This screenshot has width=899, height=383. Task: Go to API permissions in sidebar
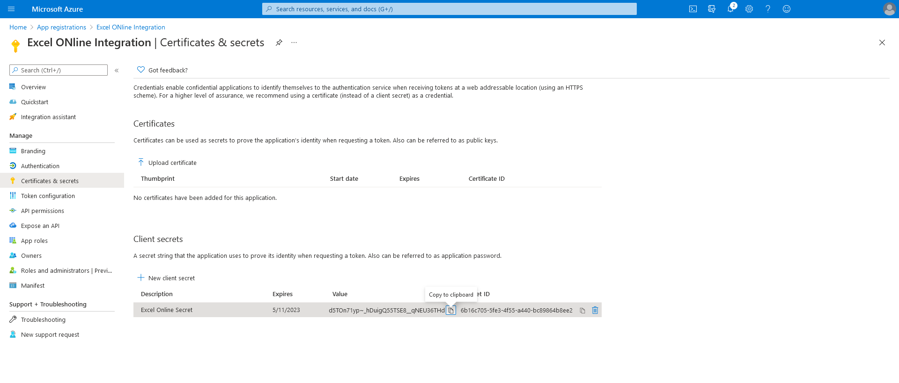[x=42, y=211]
